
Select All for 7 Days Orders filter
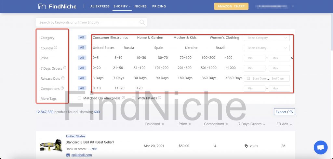[82, 68]
